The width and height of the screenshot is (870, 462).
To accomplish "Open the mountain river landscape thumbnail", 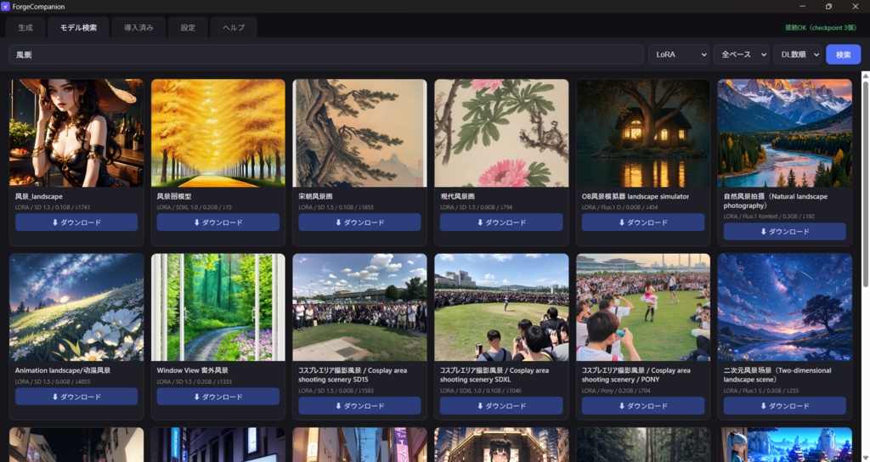I will (784, 133).
